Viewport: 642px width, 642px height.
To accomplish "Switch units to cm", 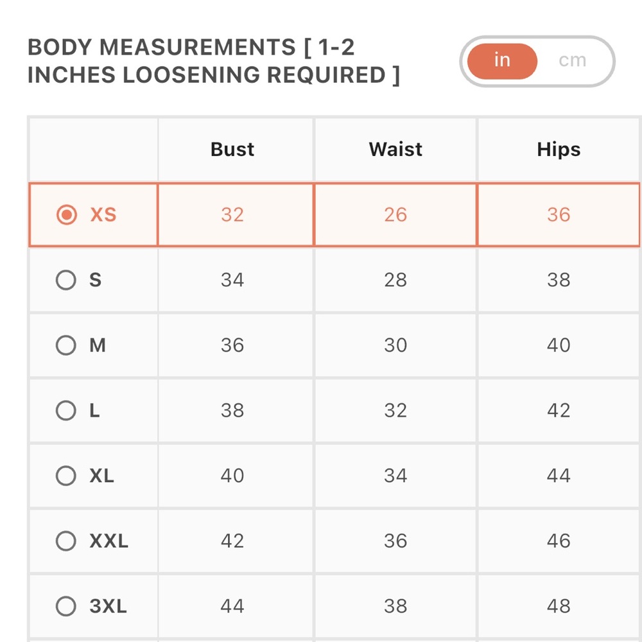I will point(573,60).
